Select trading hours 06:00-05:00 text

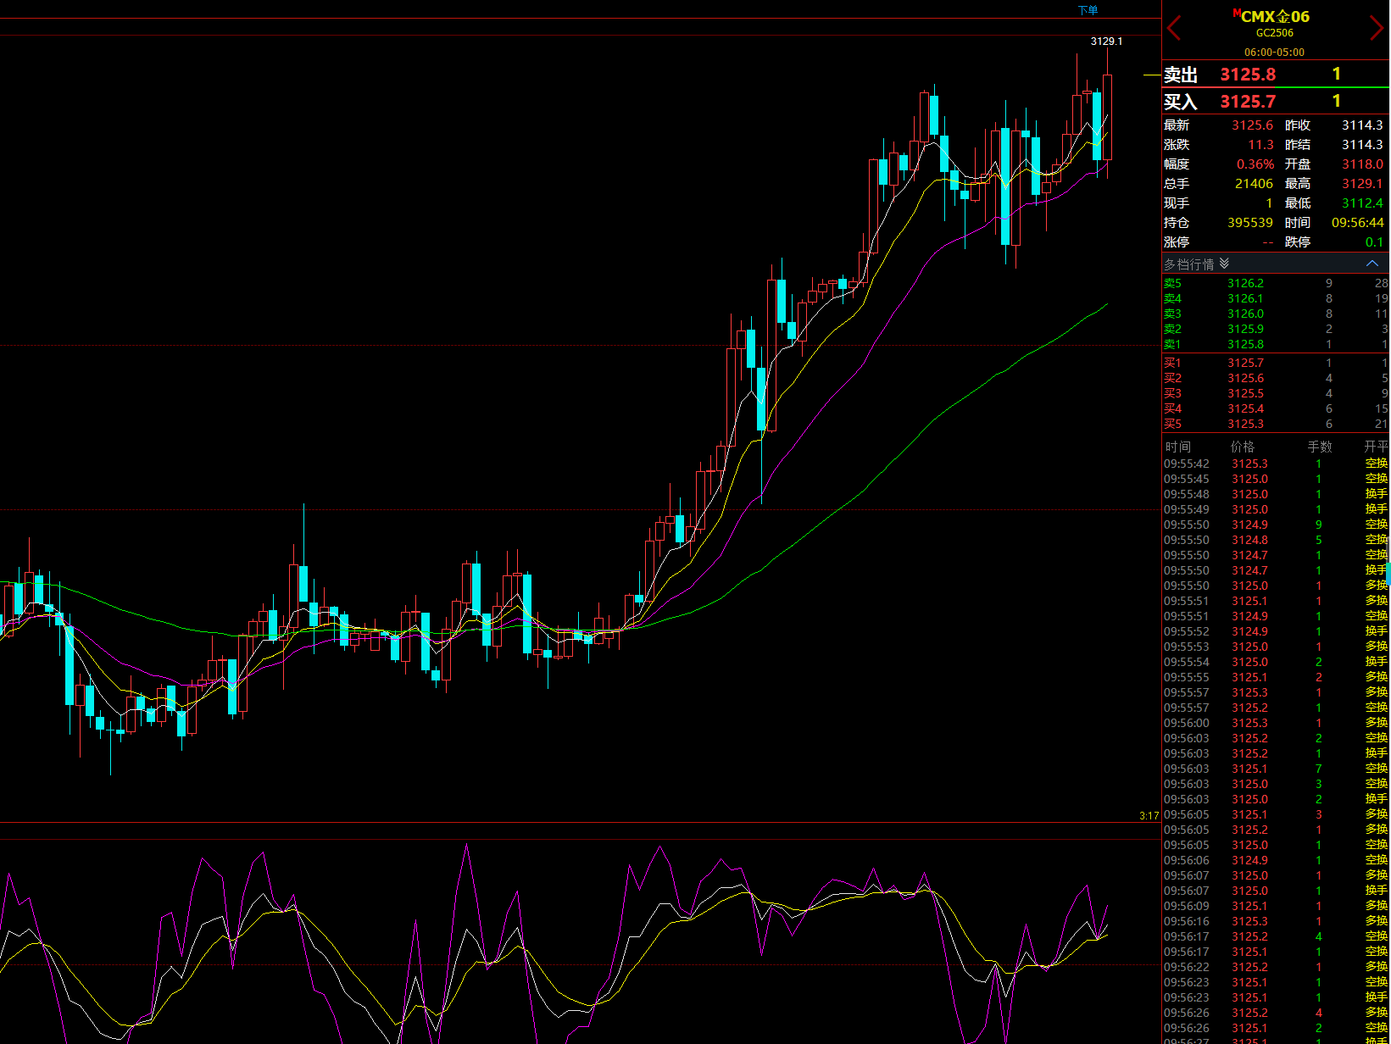point(1275,52)
